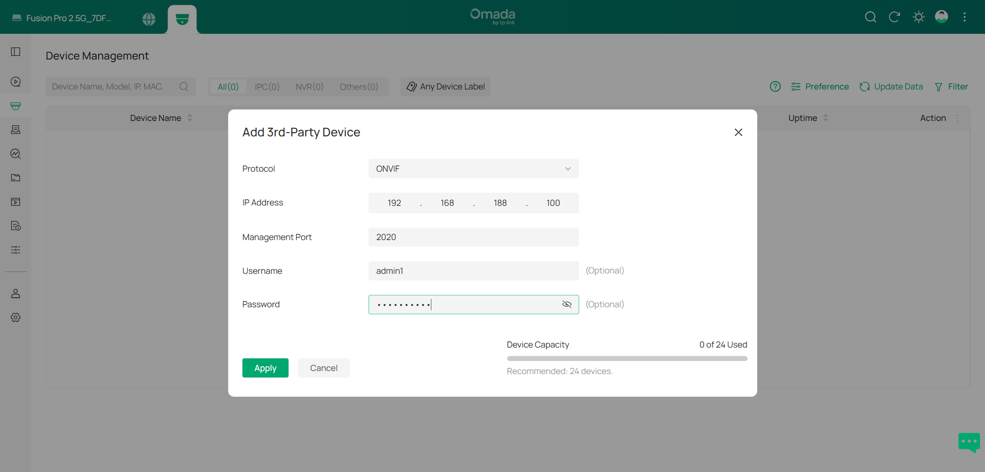
Task: Close the Add 3rd-Party Device dialog
Action: pos(738,132)
